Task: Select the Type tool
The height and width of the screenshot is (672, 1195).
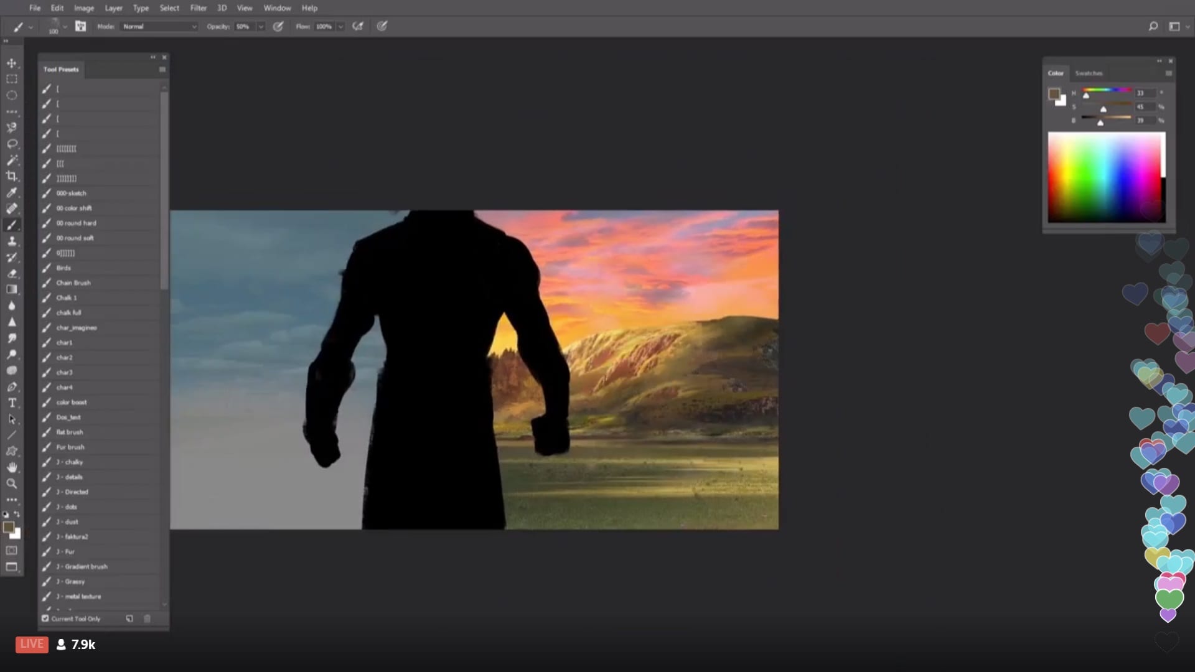Action: (11, 403)
